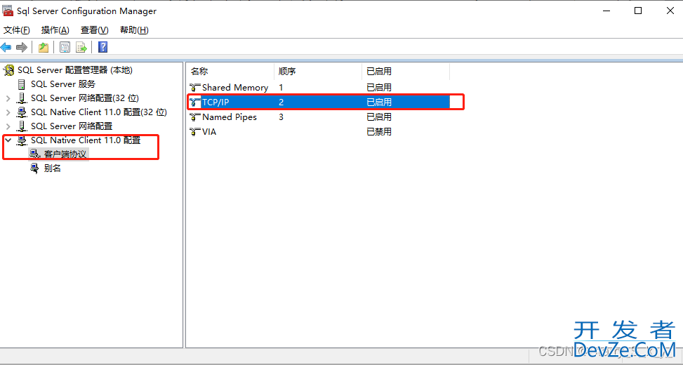The height and width of the screenshot is (365, 683).
Task: Minimize the Configuration Manager window
Action: pos(606,11)
